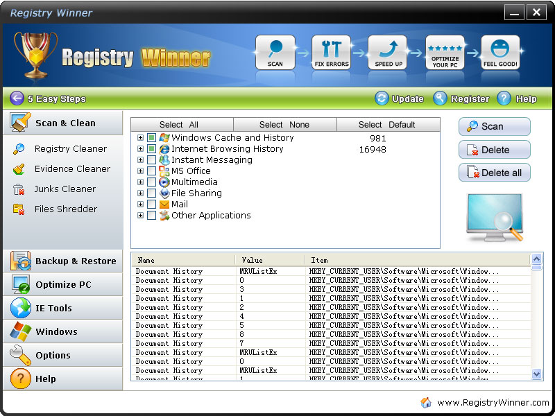The image size is (555, 416).
Task: Check the Mail checkbox
Action: pos(151,205)
